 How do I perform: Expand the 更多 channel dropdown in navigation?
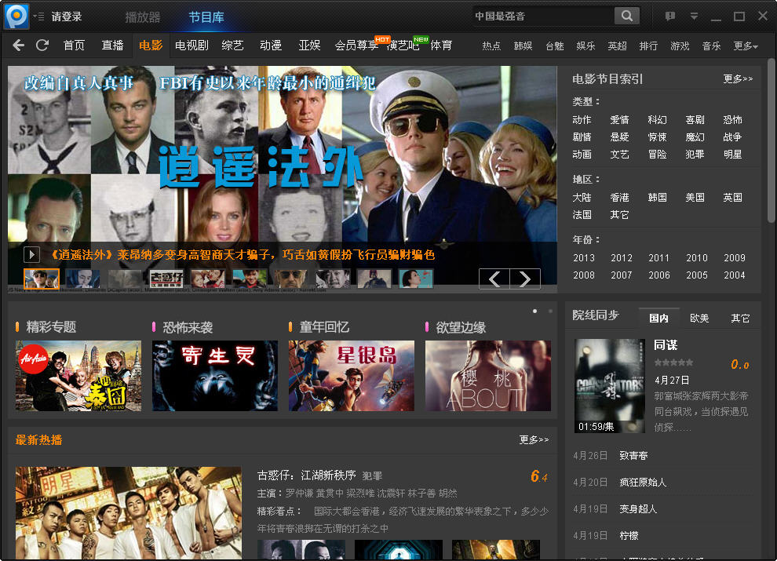click(x=746, y=46)
